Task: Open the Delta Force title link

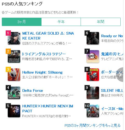Action: (33, 90)
